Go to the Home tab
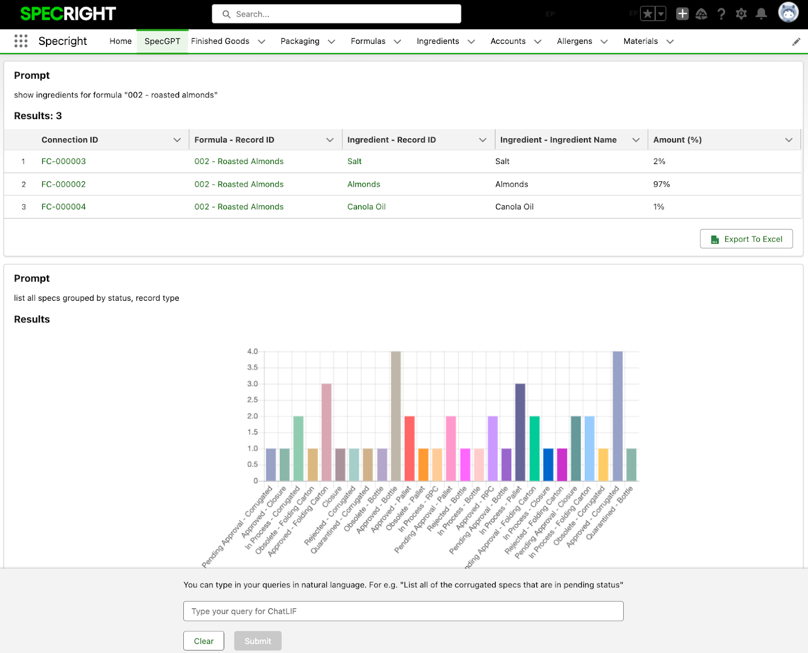The image size is (808, 653). 120,41
